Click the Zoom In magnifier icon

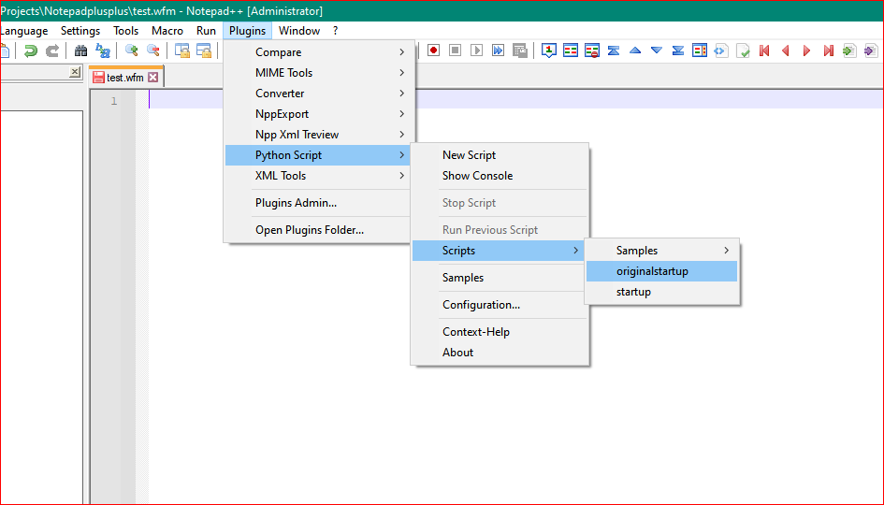click(x=132, y=51)
